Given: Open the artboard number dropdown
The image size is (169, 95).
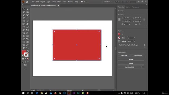Looking at the screenshot, I should 50,91.
